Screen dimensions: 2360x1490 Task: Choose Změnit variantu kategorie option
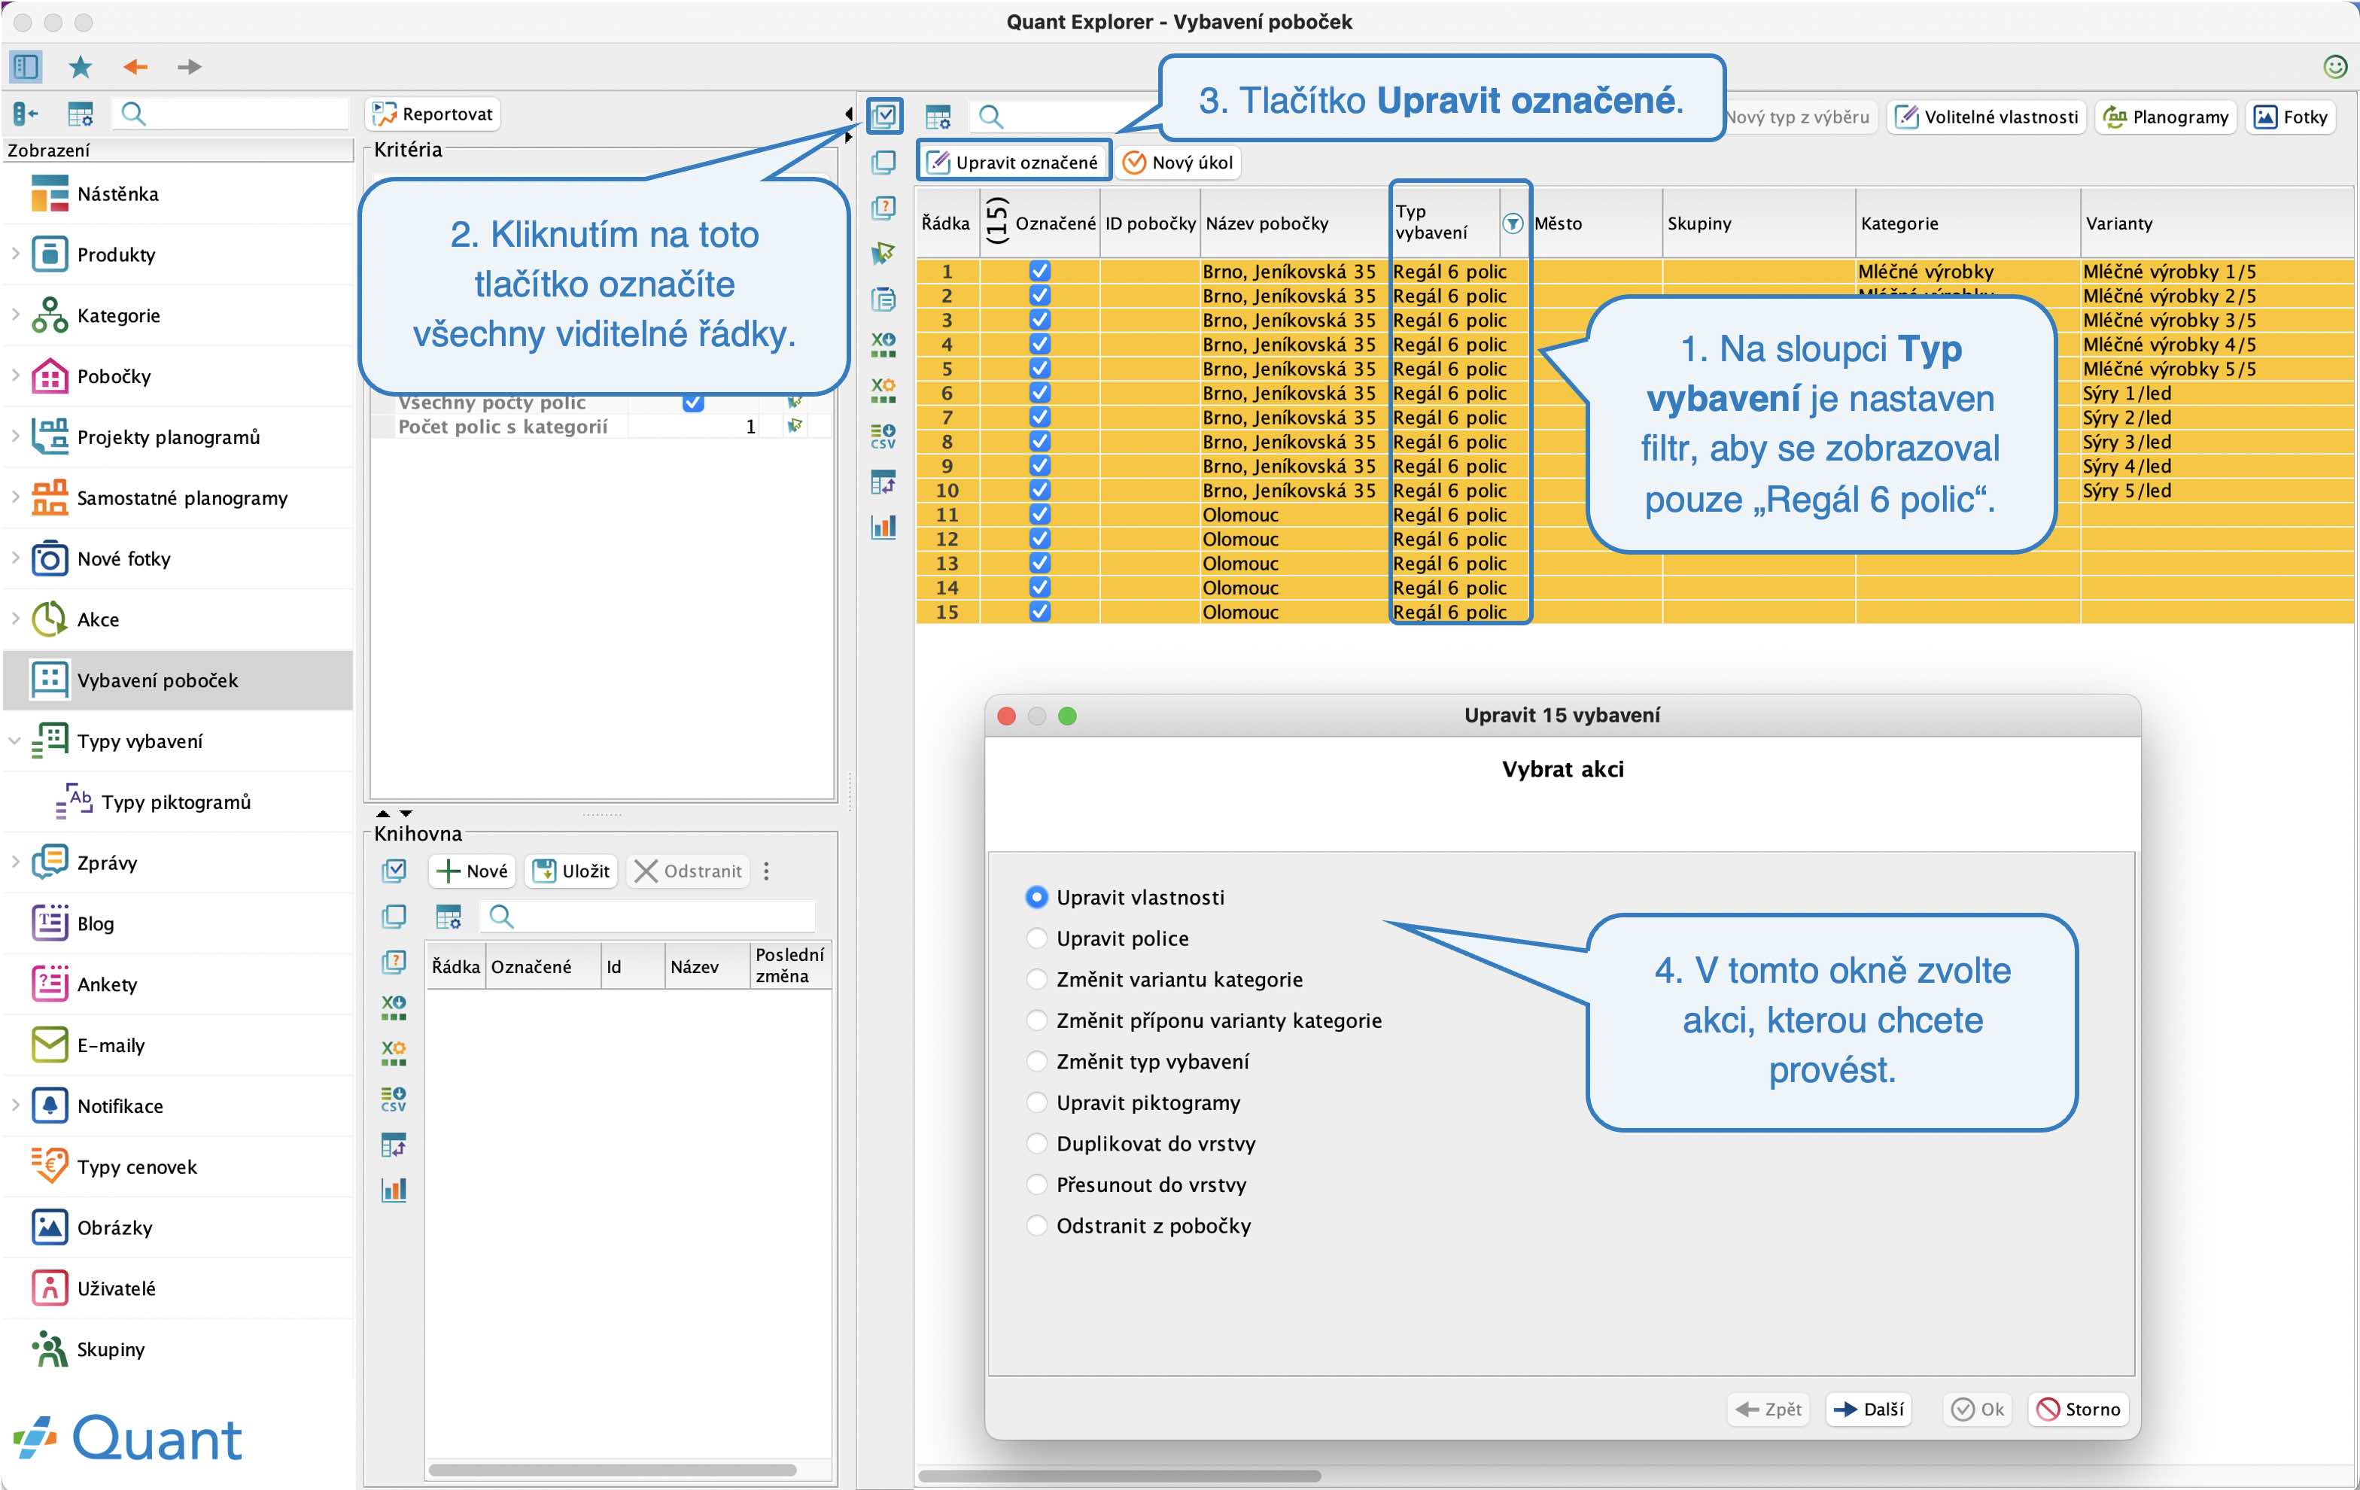(1036, 979)
